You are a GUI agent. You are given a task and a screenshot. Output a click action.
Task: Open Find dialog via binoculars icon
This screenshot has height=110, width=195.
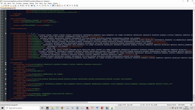(x=32, y=5)
